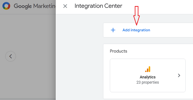Viewport: 193px width, 100px height.
Task: Click the Add integration link
Action: click(136, 30)
